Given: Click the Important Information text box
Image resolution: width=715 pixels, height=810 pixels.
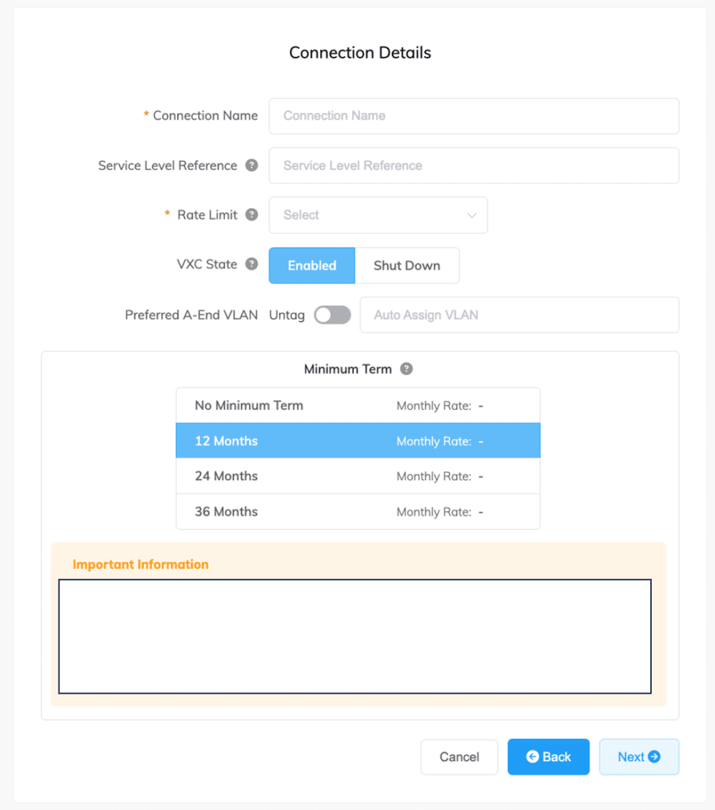Looking at the screenshot, I should click(x=355, y=636).
